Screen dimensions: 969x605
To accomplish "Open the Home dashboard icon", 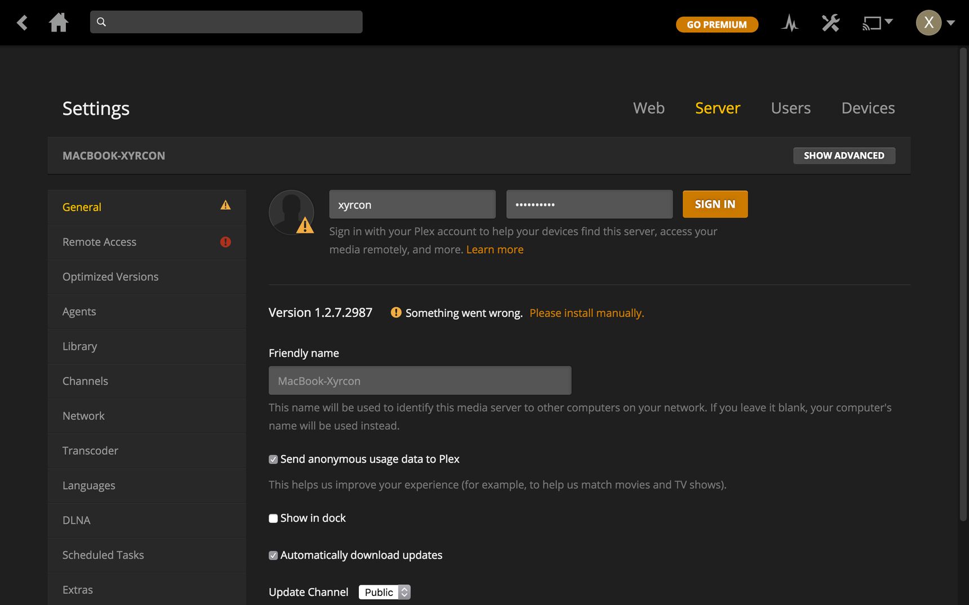I will [59, 23].
